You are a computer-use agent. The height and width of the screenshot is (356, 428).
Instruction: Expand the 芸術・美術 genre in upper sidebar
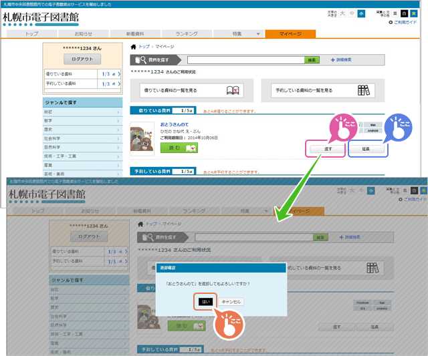pyautogui.click(x=82, y=174)
